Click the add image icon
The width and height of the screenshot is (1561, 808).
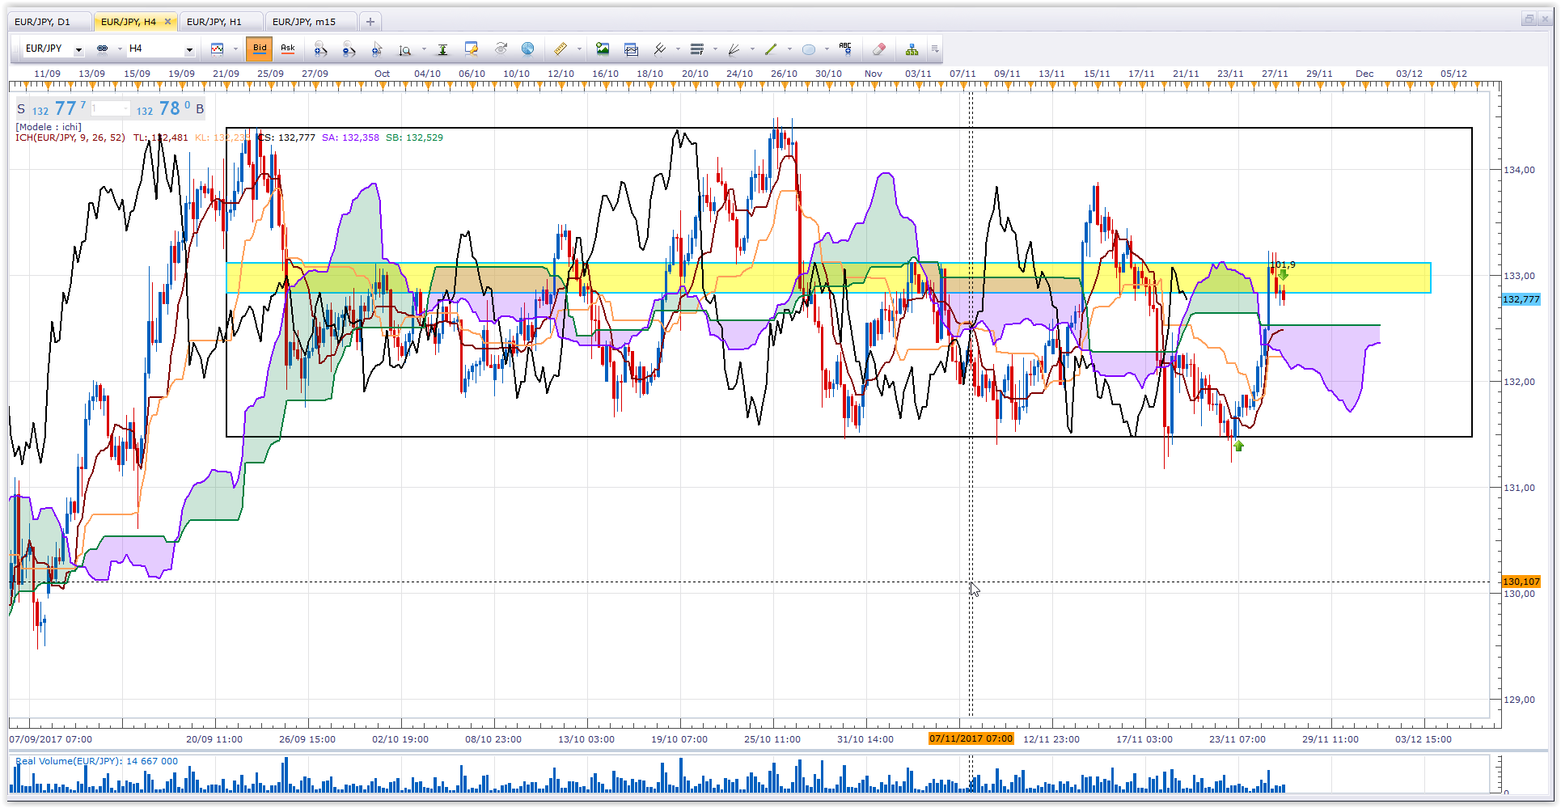click(603, 49)
